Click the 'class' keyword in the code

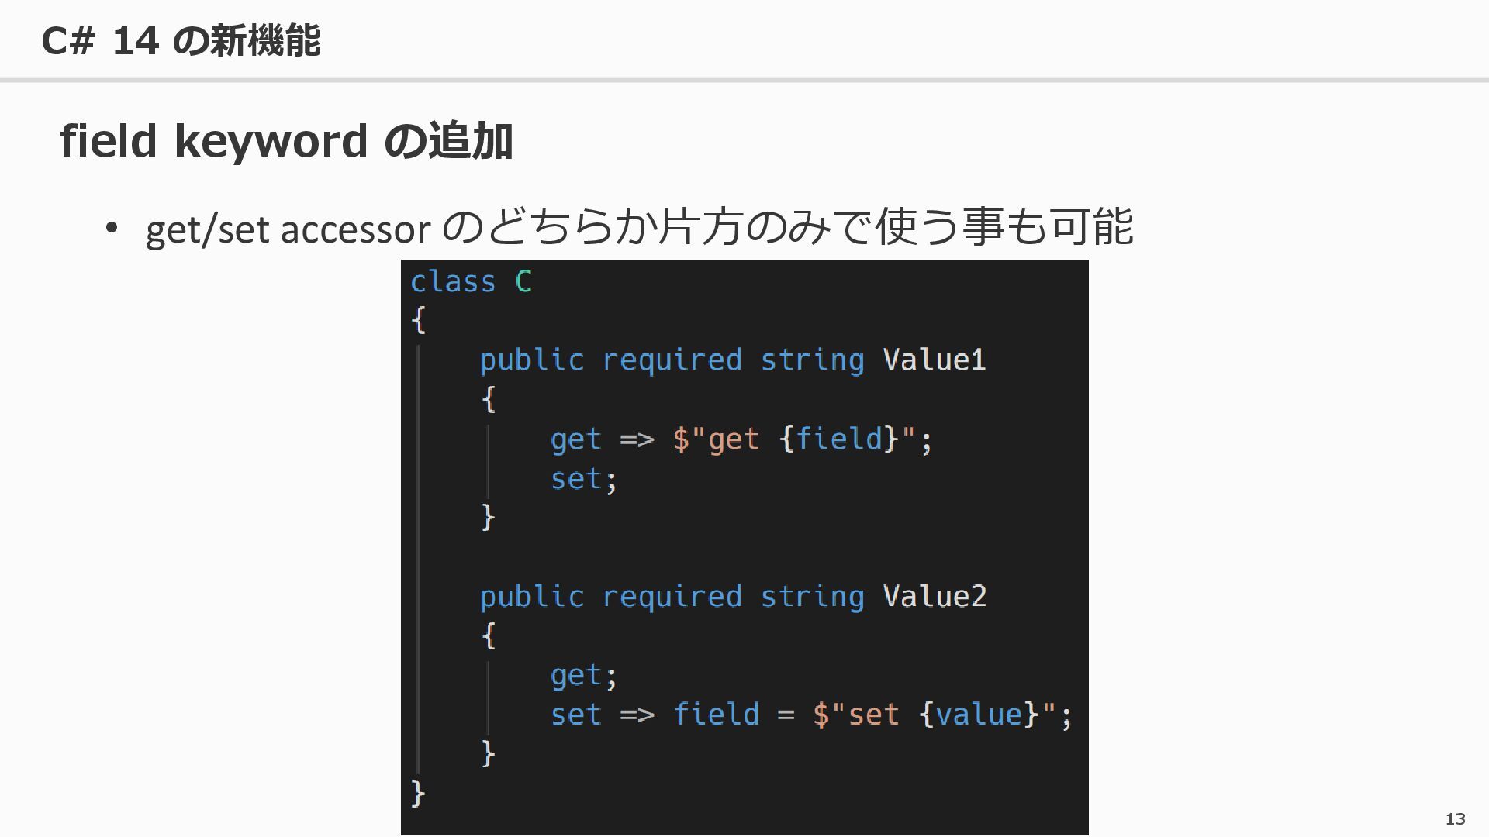click(x=453, y=281)
